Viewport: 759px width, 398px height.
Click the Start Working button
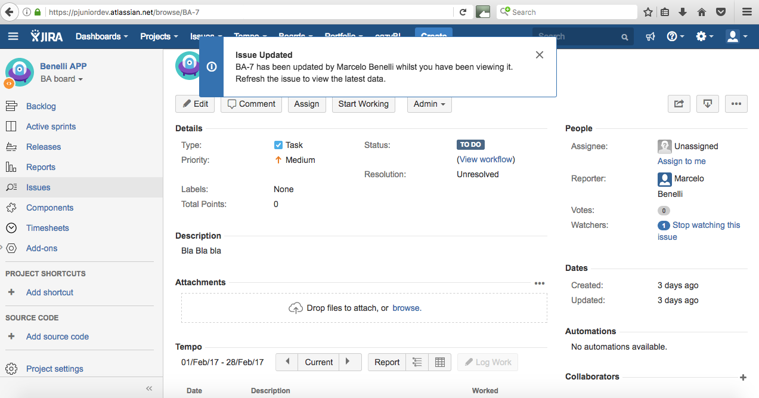tap(364, 104)
